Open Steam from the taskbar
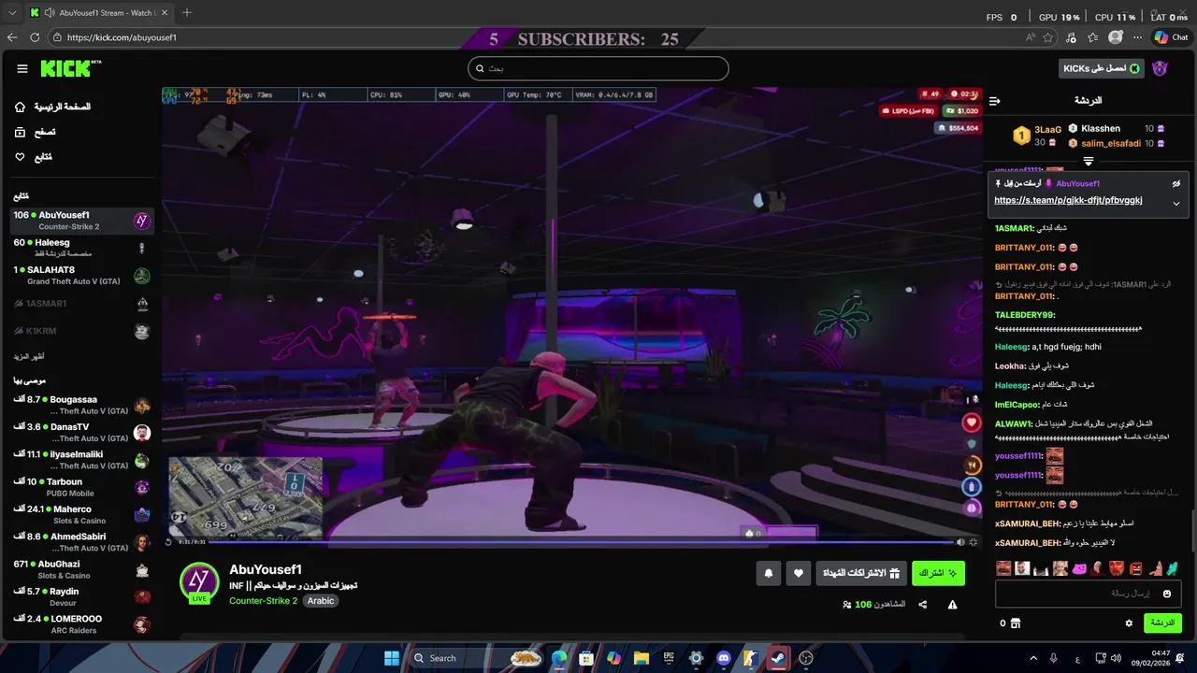Screen dimensions: 1197x673 (x=778, y=658)
